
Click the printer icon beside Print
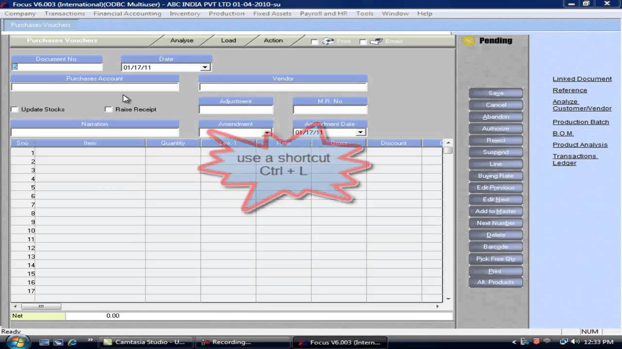pos(328,42)
